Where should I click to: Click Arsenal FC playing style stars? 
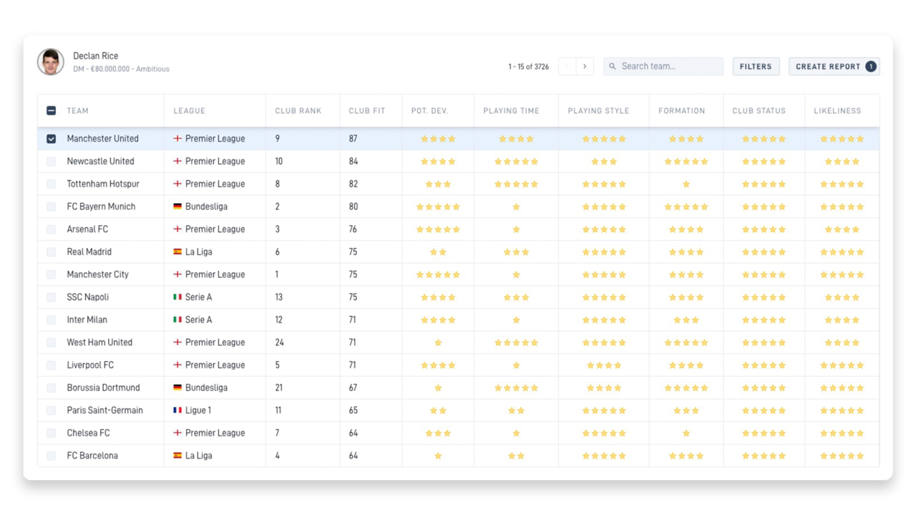tap(604, 230)
